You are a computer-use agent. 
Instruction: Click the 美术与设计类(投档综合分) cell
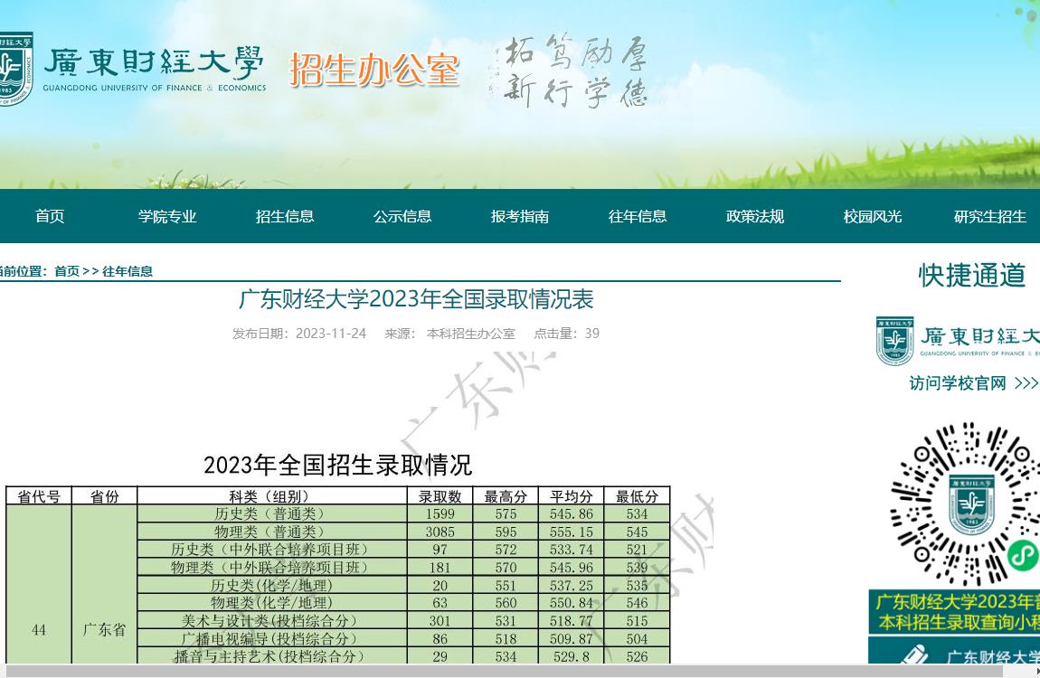(x=272, y=621)
